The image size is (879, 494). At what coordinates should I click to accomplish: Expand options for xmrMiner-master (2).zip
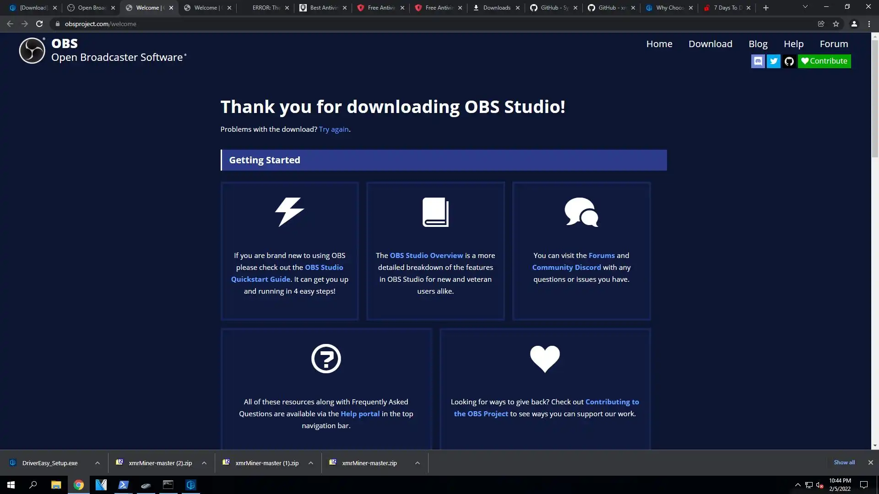[x=204, y=463]
